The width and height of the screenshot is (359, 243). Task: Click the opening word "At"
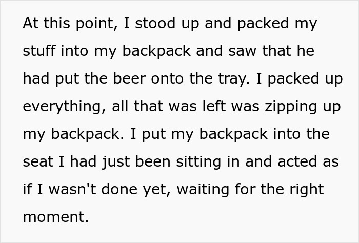point(29,24)
